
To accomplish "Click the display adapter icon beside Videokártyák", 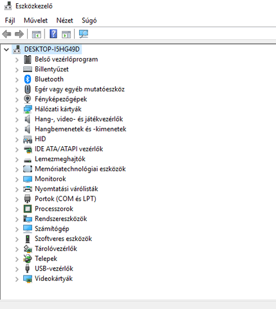I will coord(28,279).
